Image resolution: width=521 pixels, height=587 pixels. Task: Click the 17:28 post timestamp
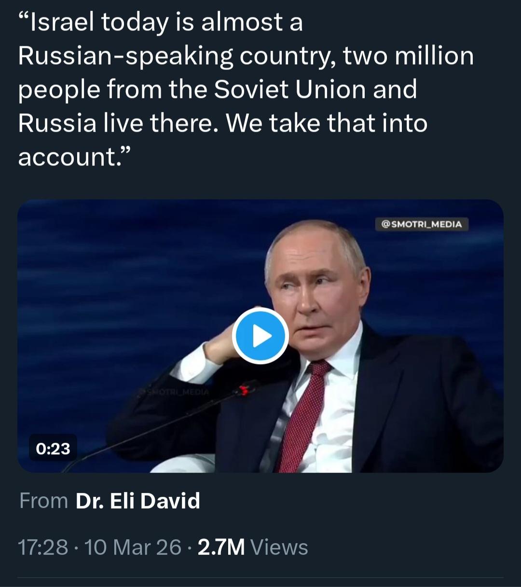(42, 547)
